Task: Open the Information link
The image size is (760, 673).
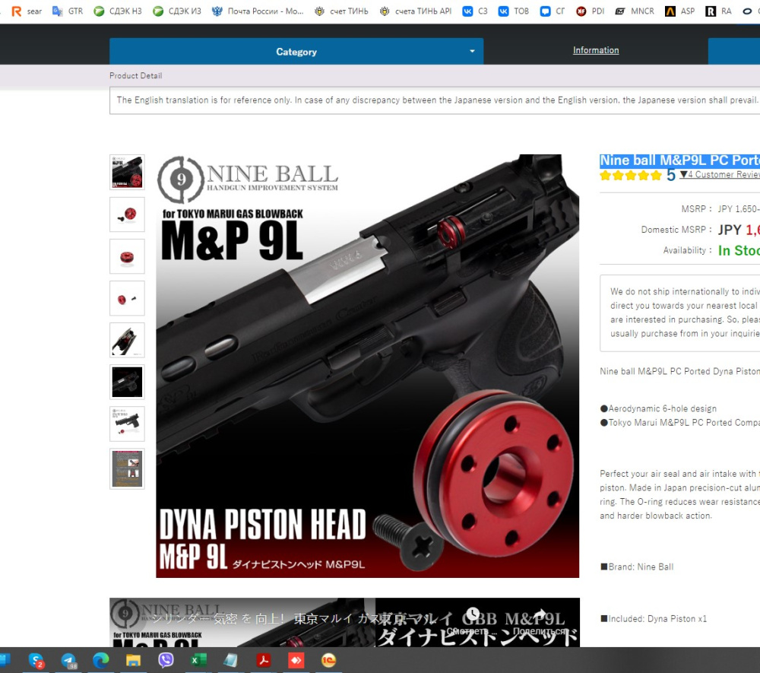Action: (596, 50)
